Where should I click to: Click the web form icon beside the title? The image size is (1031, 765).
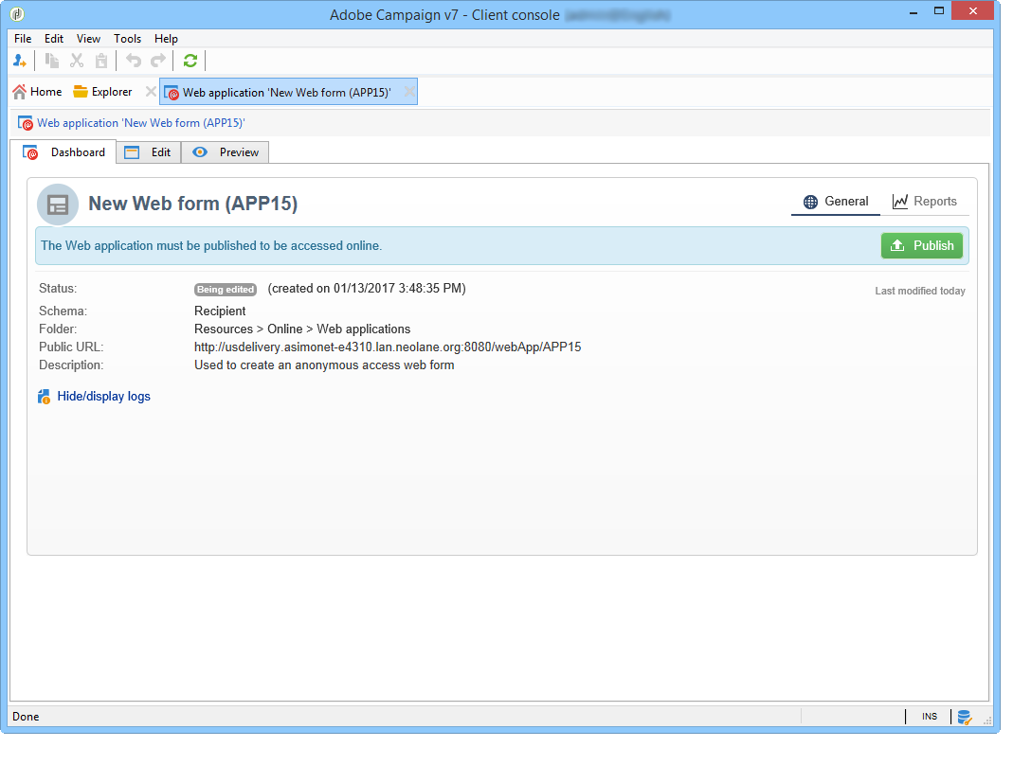click(58, 205)
